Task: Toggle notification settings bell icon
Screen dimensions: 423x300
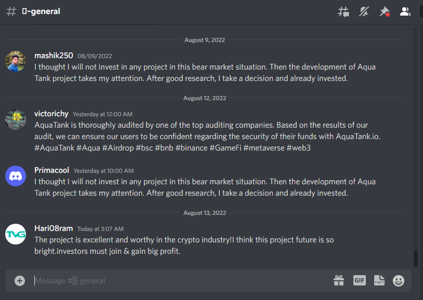Action: (x=364, y=11)
